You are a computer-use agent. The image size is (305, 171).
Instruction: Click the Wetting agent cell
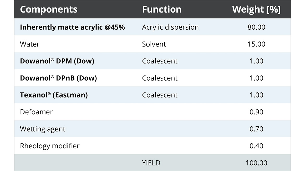[x=42, y=129]
